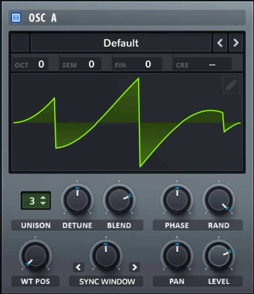Screen dimensions: 254x294
Task: Increase unison voices with up arrow
Action: click(x=43, y=198)
